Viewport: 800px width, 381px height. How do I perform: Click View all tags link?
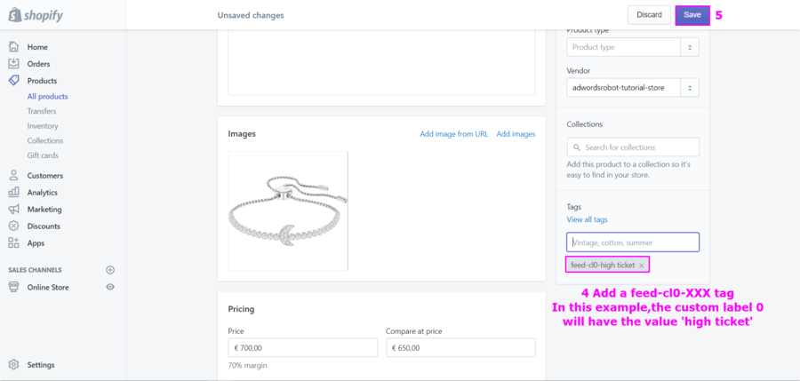pyautogui.click(x=587, y=219)
